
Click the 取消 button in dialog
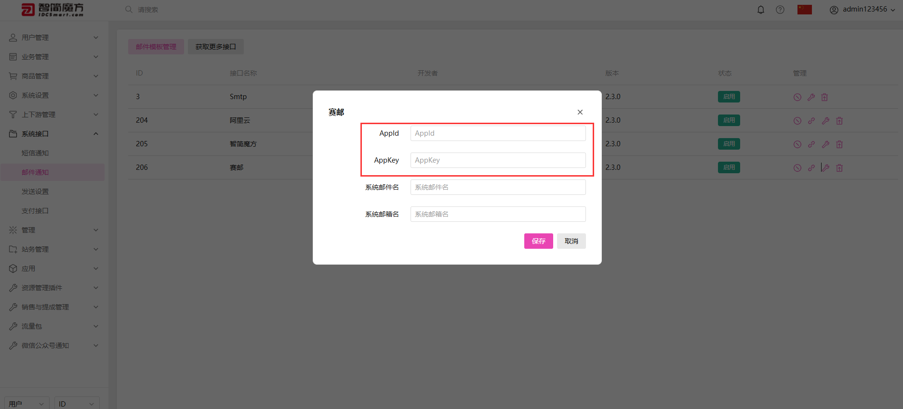pos(571,241)
